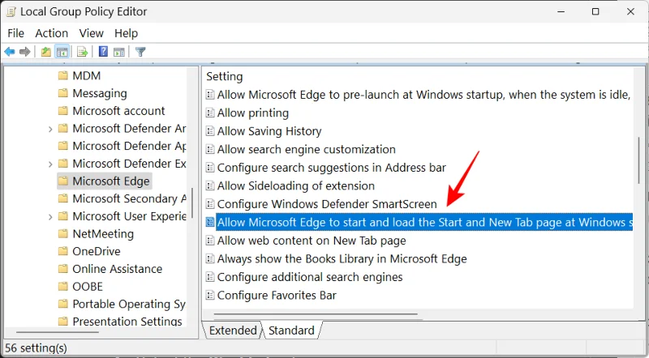Click policy icon beside Allow printing
This screenshot has height=358, width=649.
click(x=210, y=113)
